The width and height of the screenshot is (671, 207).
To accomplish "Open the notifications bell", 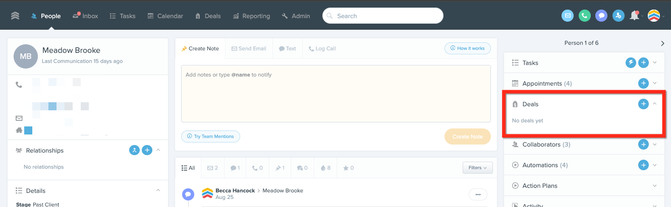I will pos(634,16).
